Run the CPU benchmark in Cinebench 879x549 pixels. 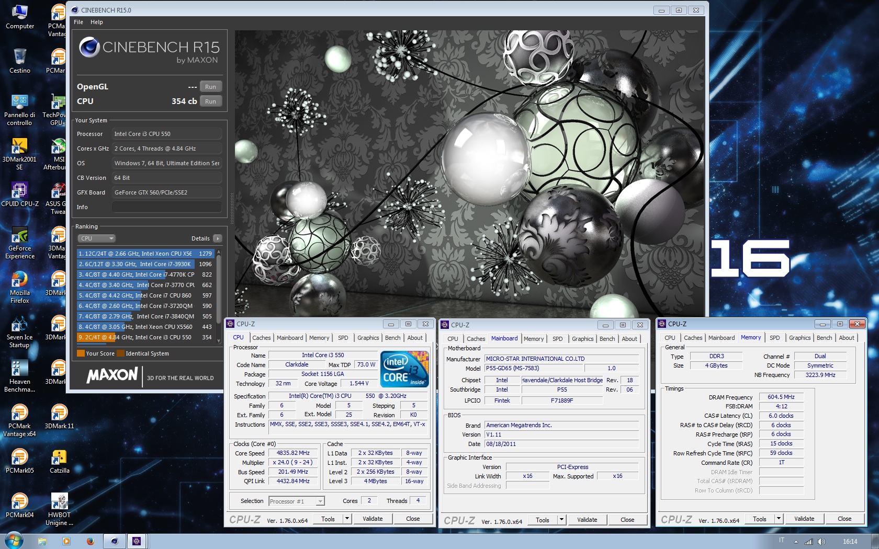tap(211, 101)
